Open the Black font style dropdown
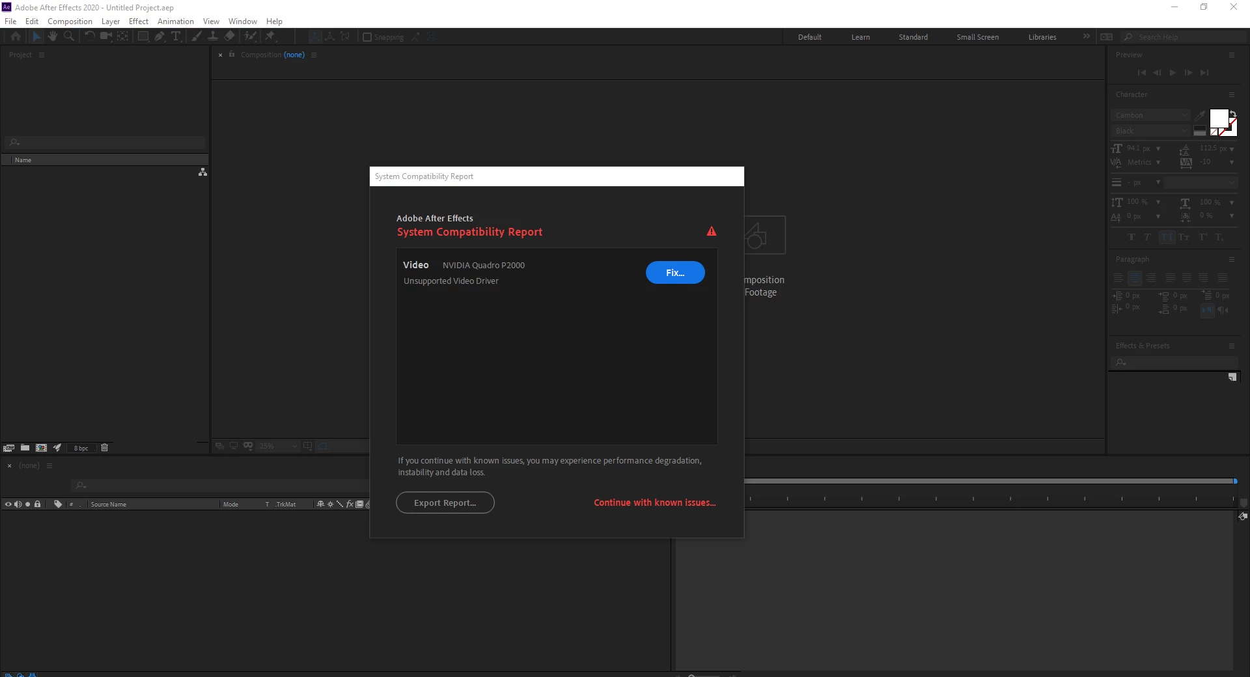Viewport: 1250px width, 677px height. tap(1150, 131)
